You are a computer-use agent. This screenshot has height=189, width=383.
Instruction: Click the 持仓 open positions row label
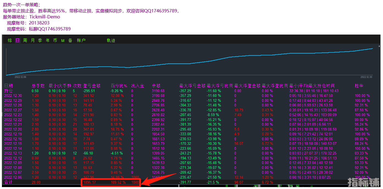click(8, 91)
